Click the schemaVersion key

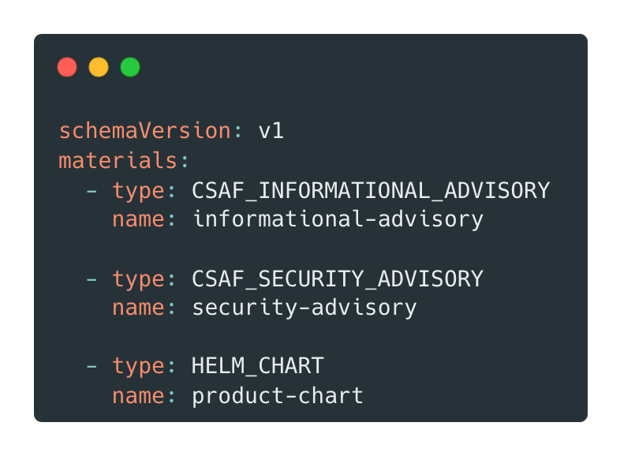(145, 131)
